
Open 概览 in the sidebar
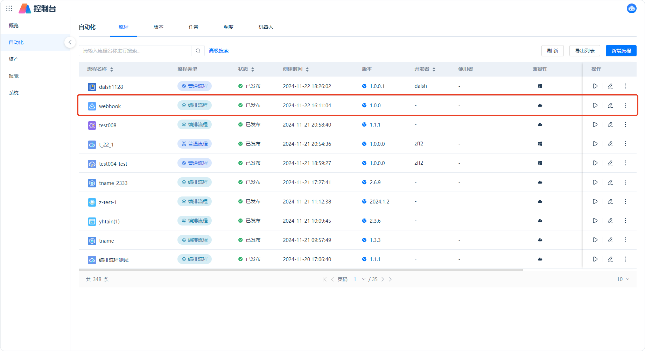(35, 26)
